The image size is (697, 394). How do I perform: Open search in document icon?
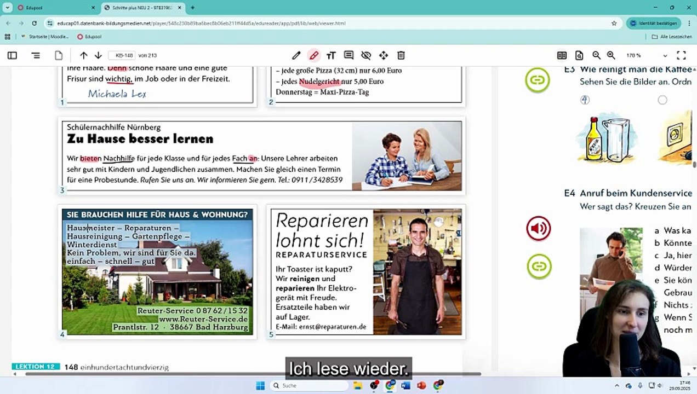579,55
